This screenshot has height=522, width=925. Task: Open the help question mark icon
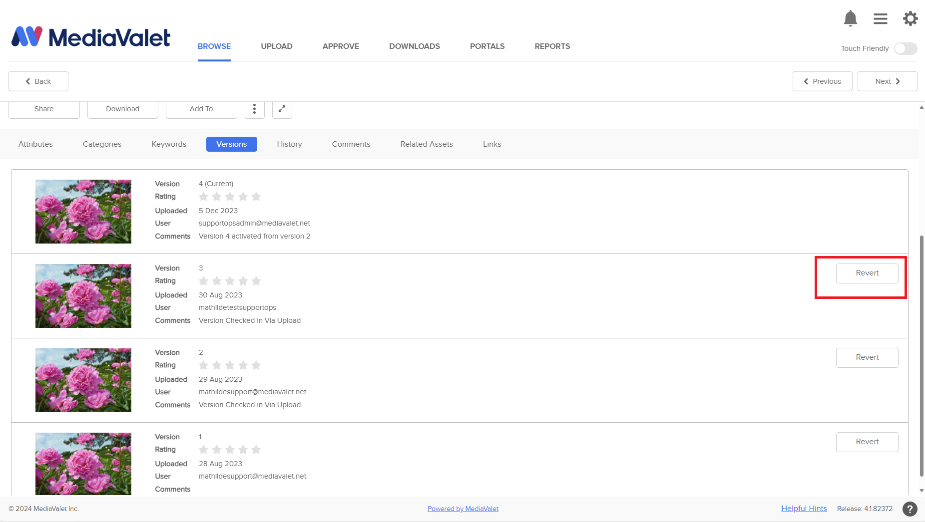[x=910, y=509]
